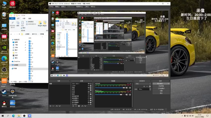Toggle visibility of 角标 source
211x118 pixels.
89,94
